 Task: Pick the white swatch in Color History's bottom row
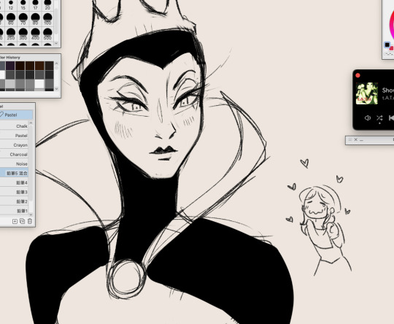coord(39,84)
